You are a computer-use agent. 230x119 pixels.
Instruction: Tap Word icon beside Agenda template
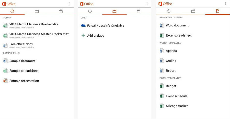click(162, 51)
